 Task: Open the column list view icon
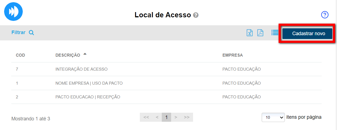tap(274, 33)
